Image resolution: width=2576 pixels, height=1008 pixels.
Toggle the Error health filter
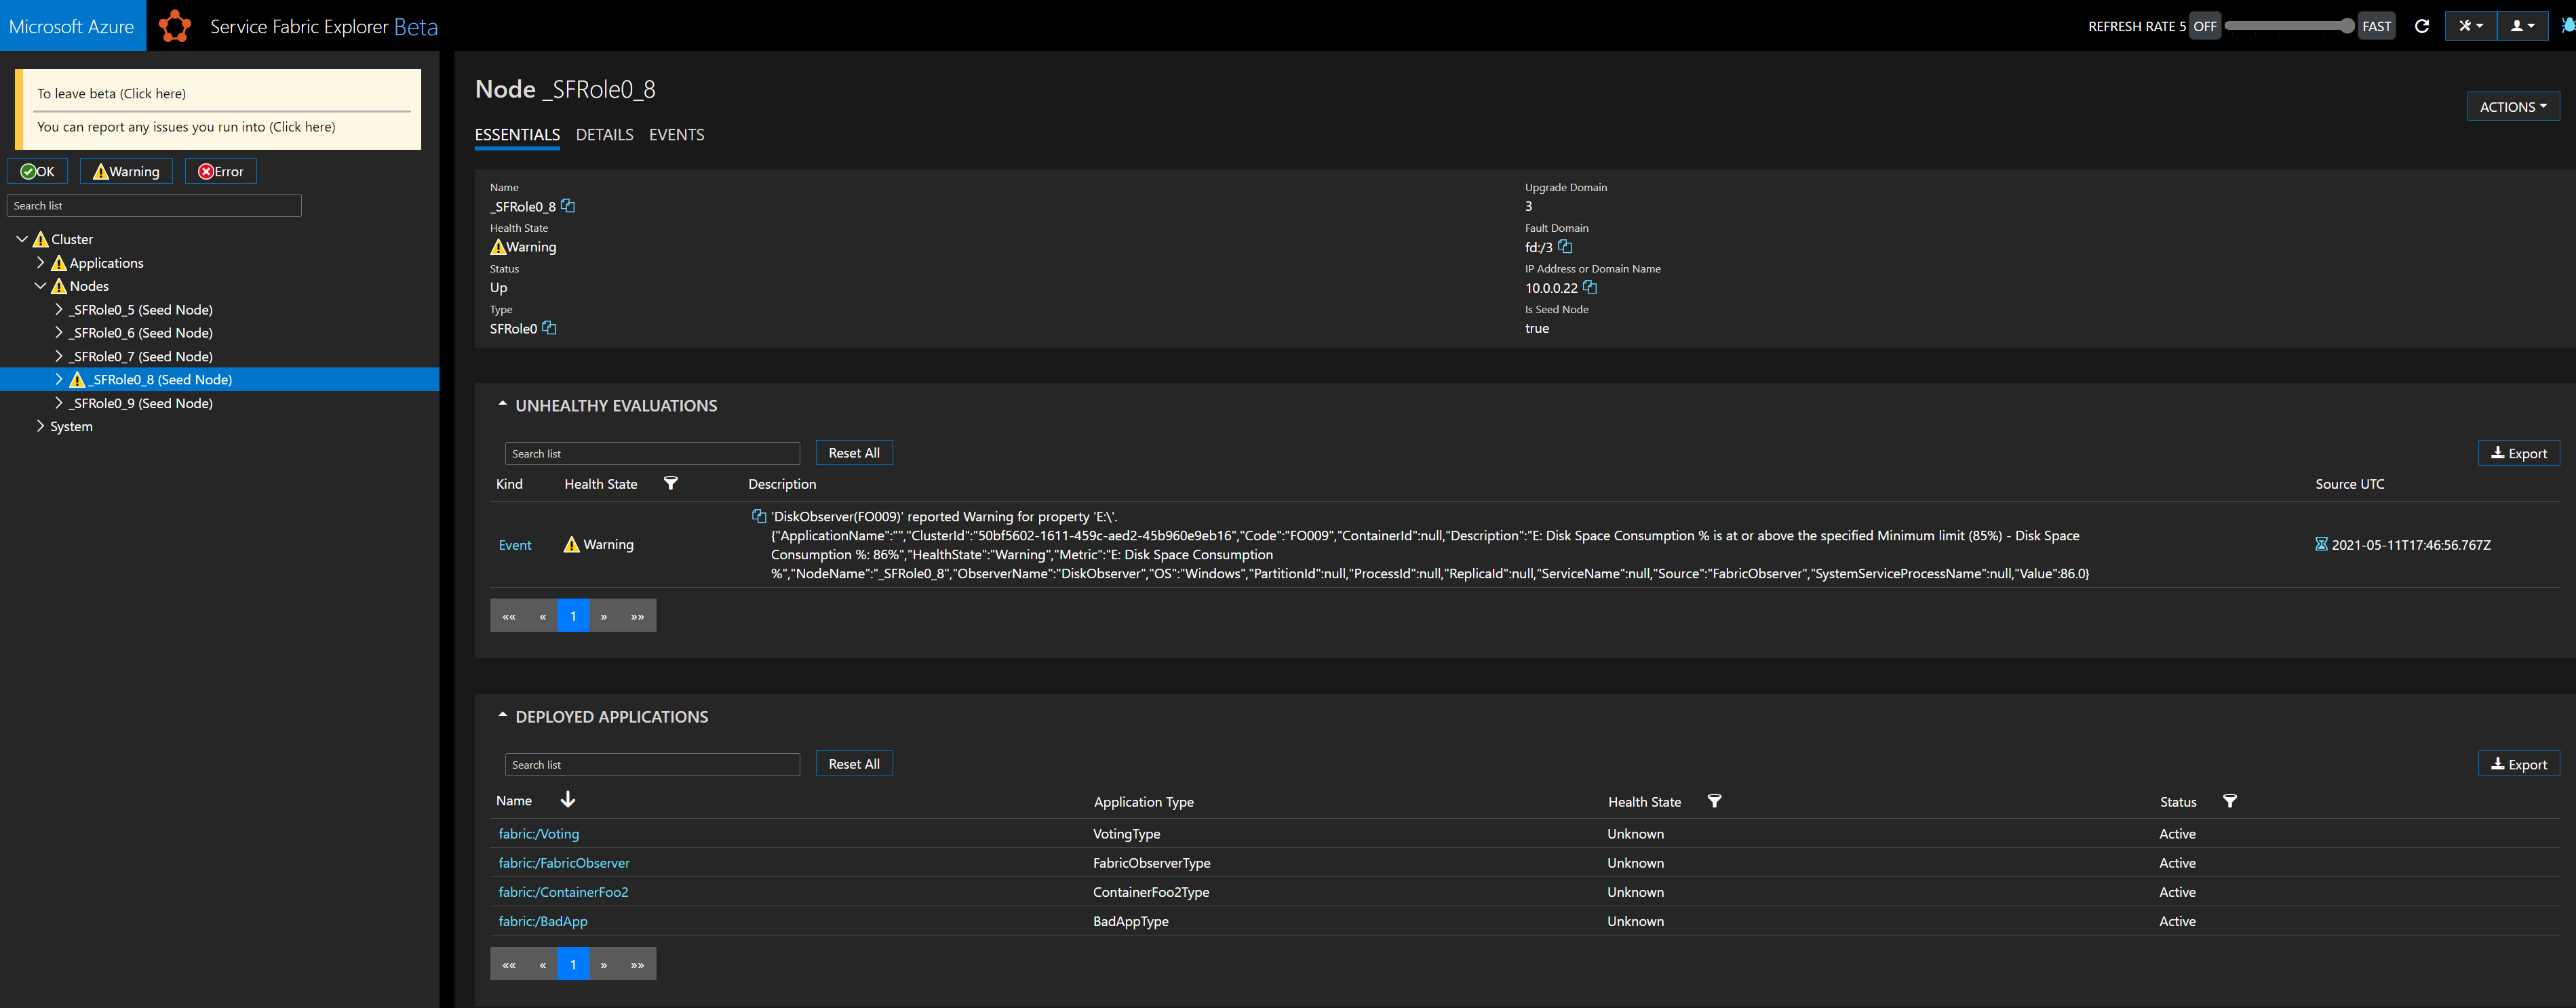point(221,172)
